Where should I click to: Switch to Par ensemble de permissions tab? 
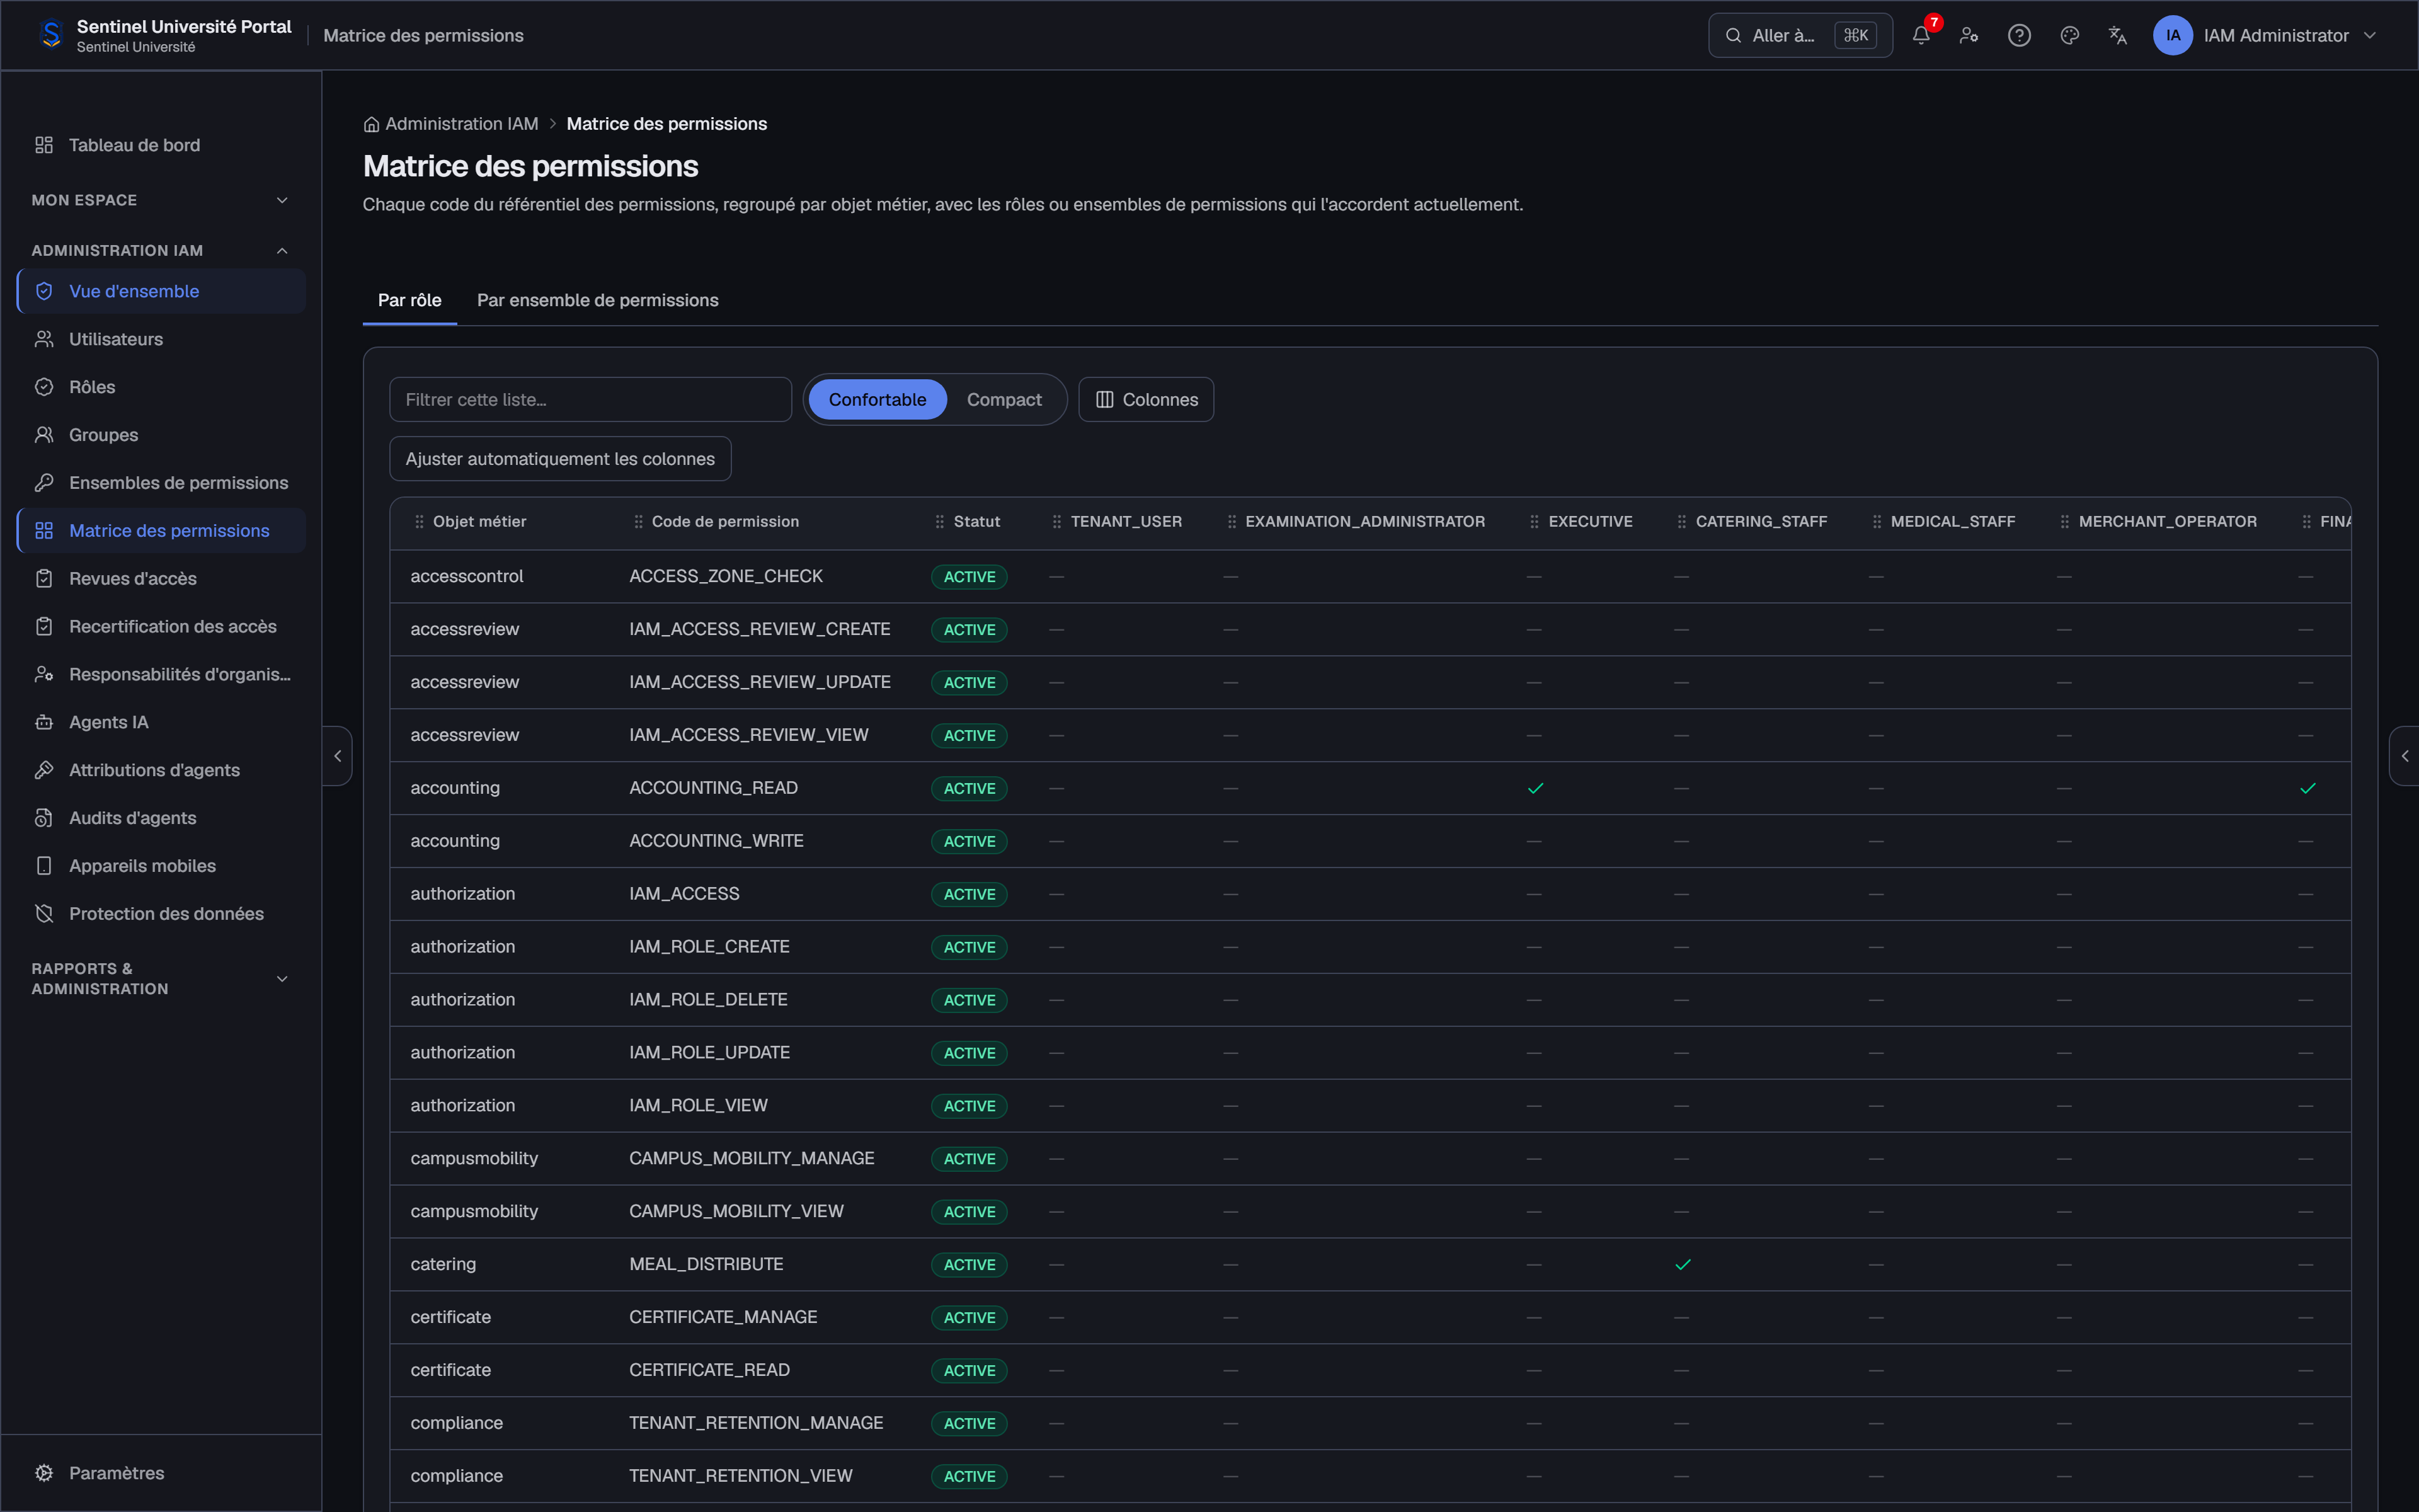pyautogui.click(x=598, y=300)
